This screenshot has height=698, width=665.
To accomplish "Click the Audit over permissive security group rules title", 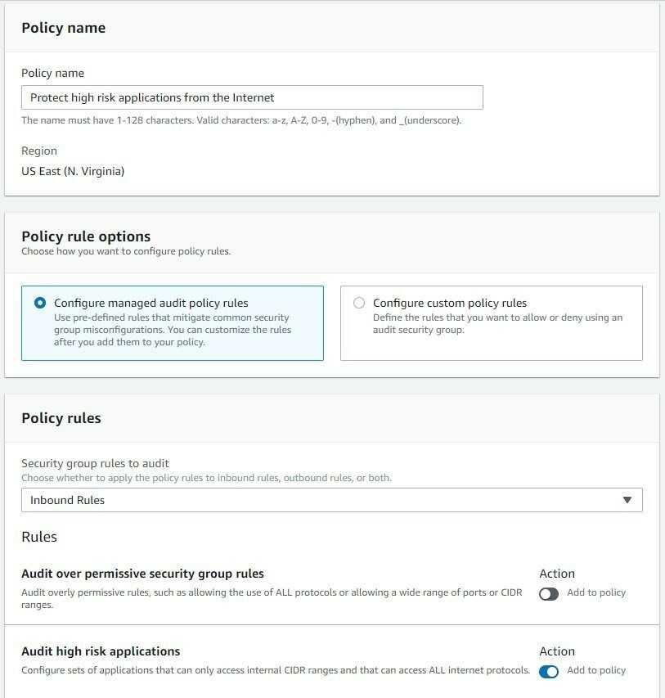I will pos(142,574).
